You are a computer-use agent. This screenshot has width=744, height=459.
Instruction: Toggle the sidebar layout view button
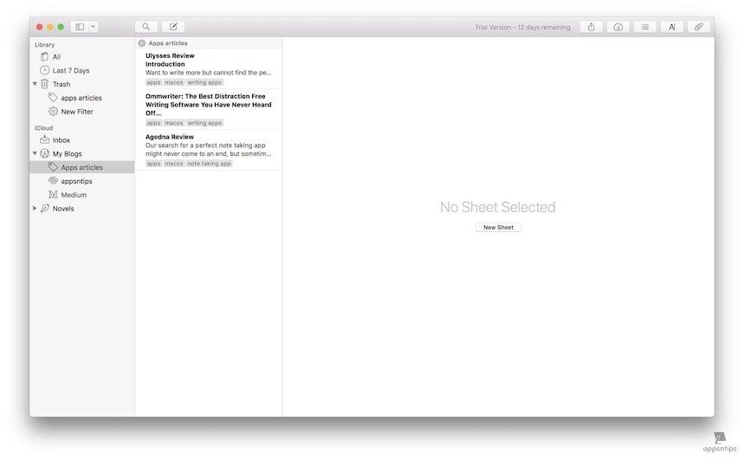(x=80, y=27)
